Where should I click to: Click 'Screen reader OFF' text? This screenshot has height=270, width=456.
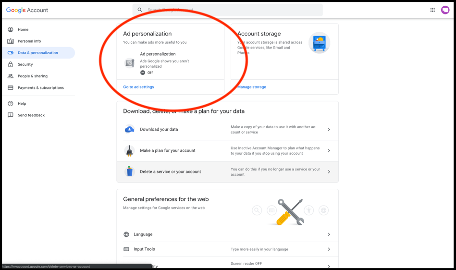(x=246, y=264)
